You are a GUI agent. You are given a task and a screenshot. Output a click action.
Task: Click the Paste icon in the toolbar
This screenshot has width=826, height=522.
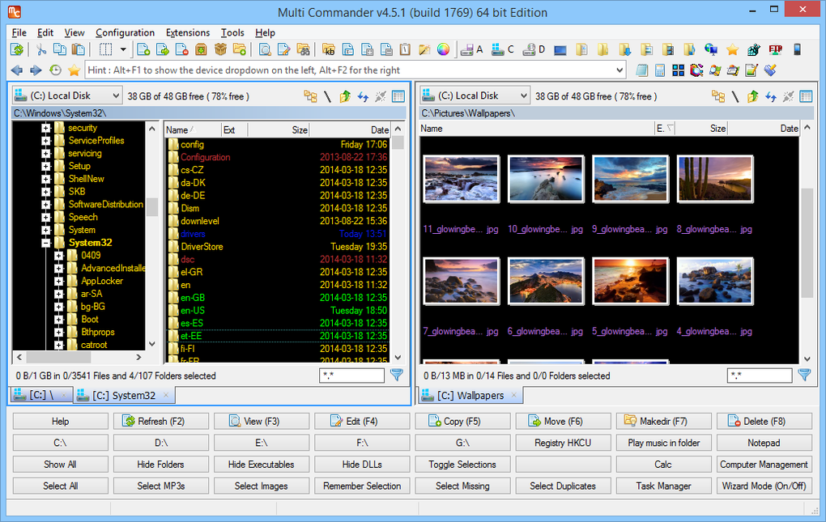pos(77,49)
